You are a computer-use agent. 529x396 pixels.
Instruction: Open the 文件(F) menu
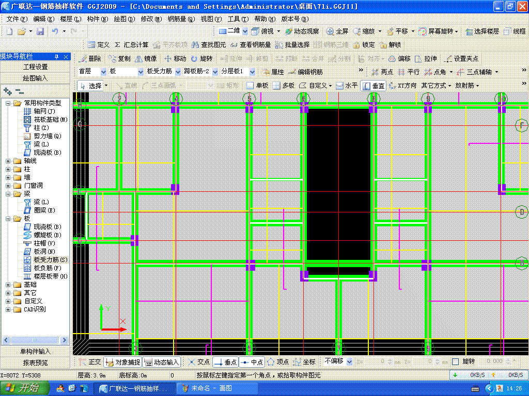(17, 19)
